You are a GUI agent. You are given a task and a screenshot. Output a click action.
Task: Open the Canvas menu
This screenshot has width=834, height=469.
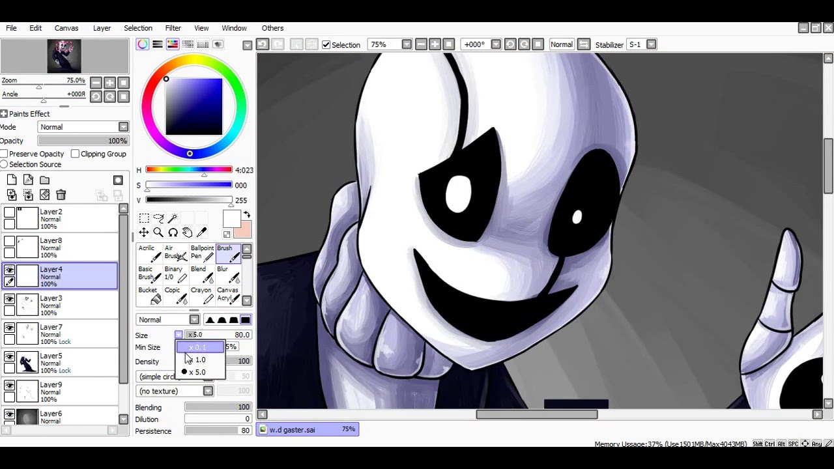(66, 28)
